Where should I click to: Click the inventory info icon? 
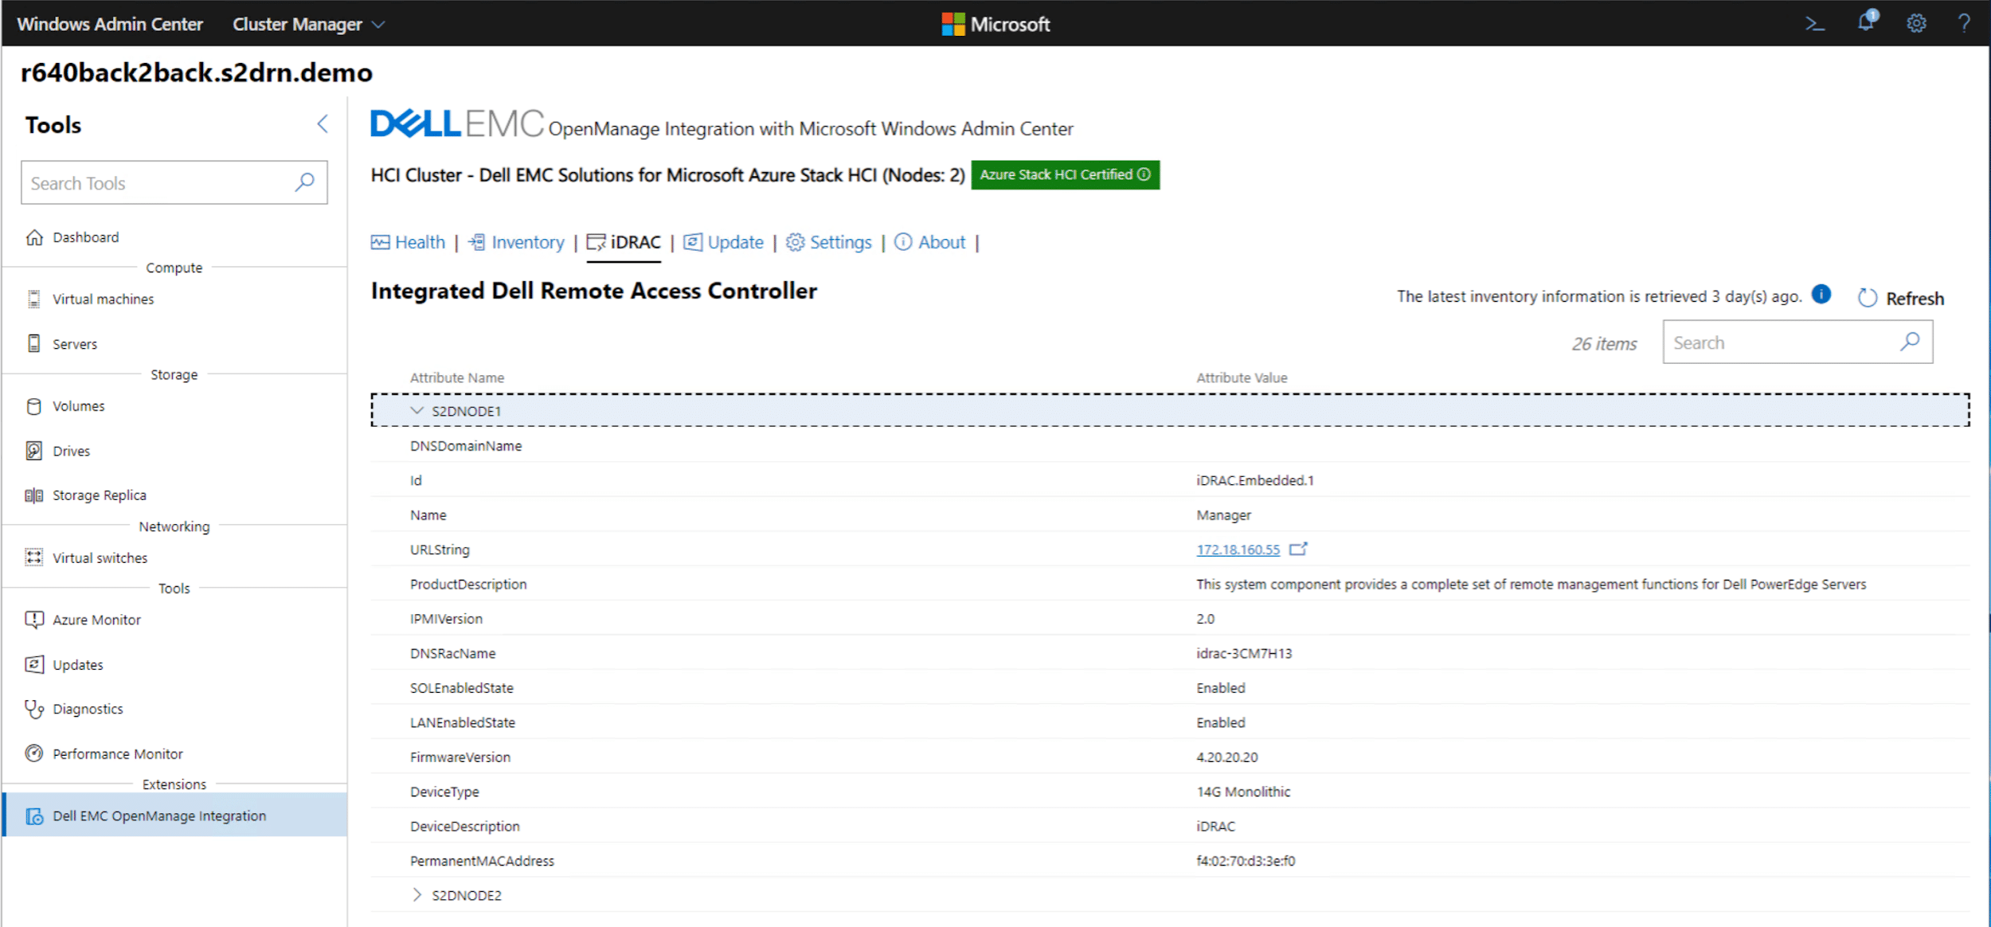point(1821,295)
